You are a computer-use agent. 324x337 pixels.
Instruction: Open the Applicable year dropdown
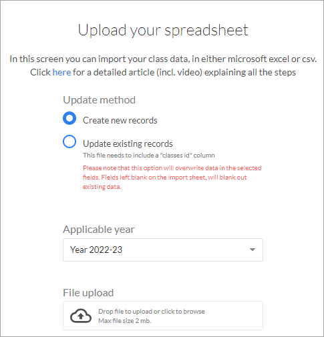click(x=163, y=250)
